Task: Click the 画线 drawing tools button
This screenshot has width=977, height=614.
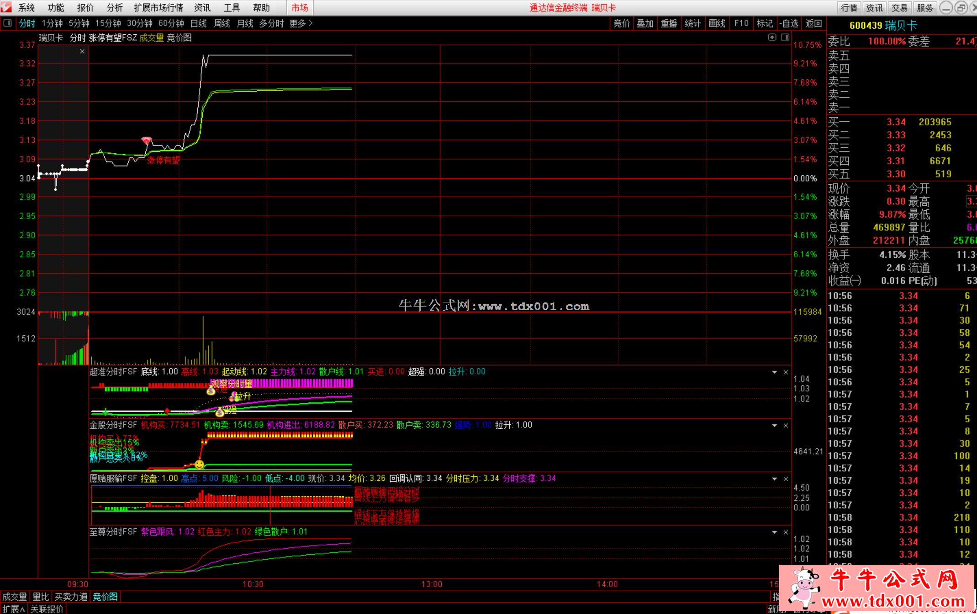Action: point(717,23)
